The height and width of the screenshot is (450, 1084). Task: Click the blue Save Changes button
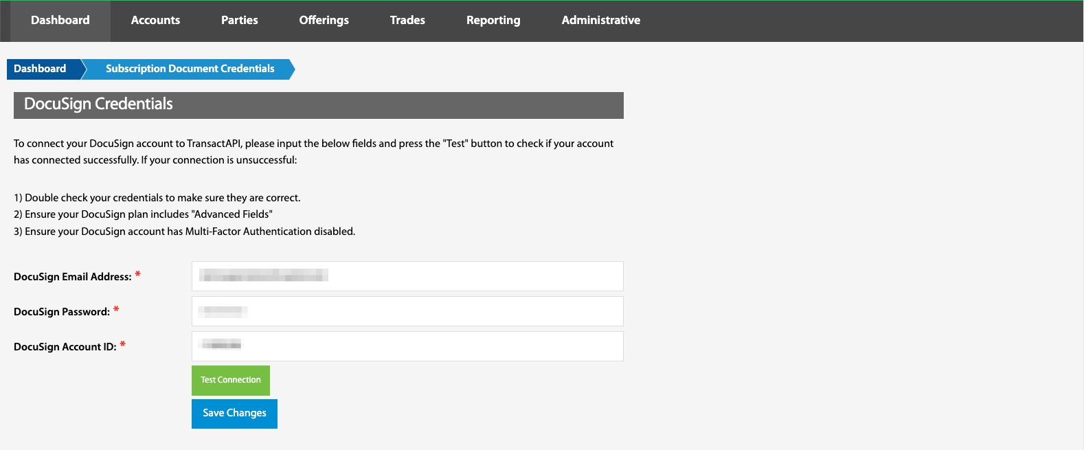coord(234,414)
